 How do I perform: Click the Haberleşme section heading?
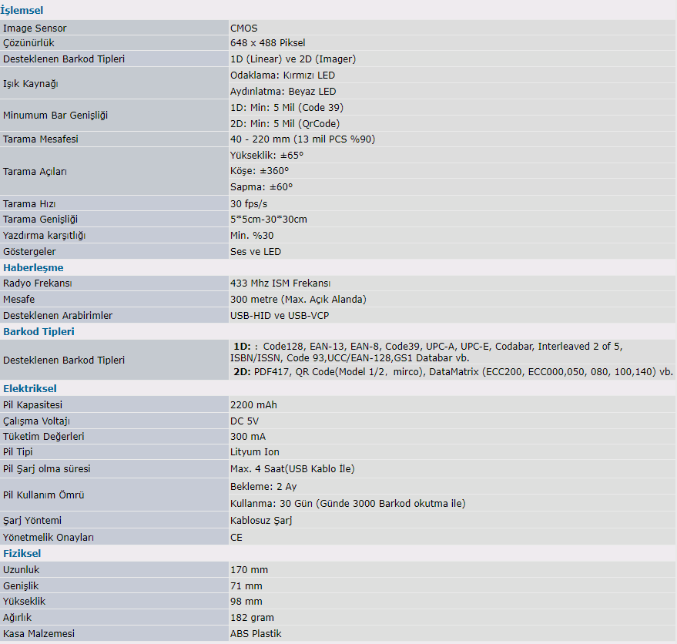[x=33, y=267]
